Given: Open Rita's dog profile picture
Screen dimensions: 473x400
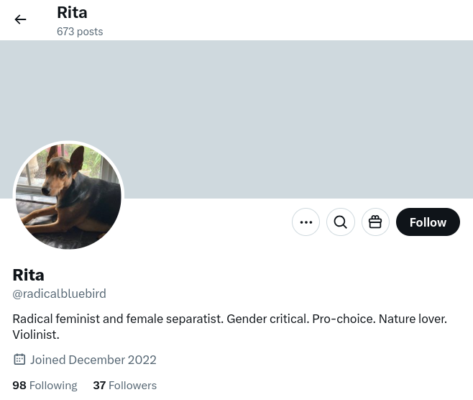Looking at the screenshot, I should click(68, 196).
